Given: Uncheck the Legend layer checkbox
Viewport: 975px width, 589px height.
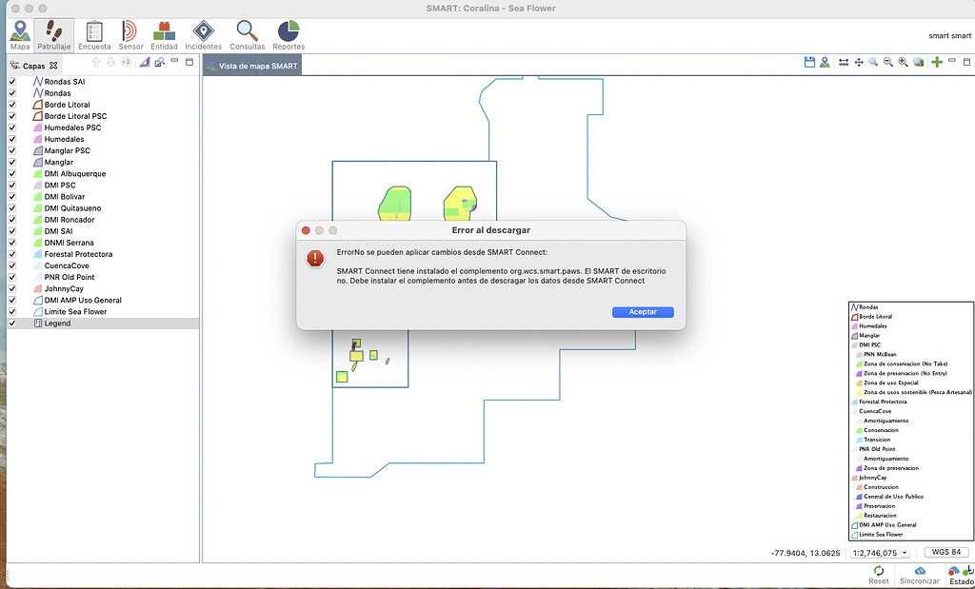Looking at the screenshot, I should (12, 324).
